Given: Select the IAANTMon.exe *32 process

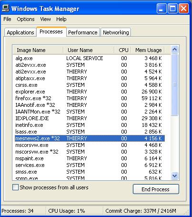Looking at the screenshot, I should click(90, 112).
